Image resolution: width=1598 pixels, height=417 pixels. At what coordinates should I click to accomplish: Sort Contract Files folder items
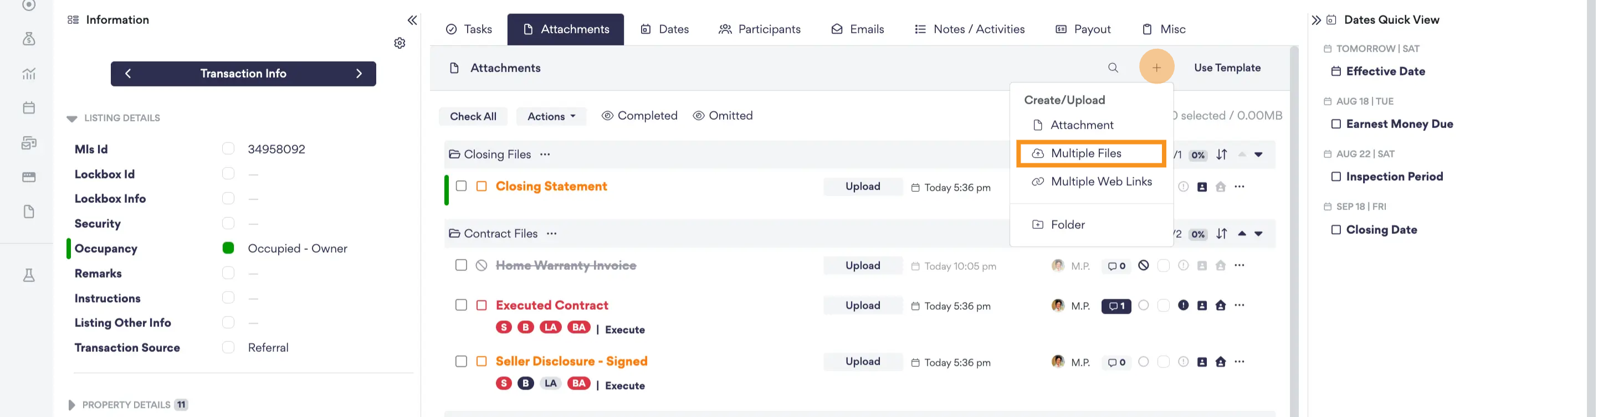tap(1221, 234)
